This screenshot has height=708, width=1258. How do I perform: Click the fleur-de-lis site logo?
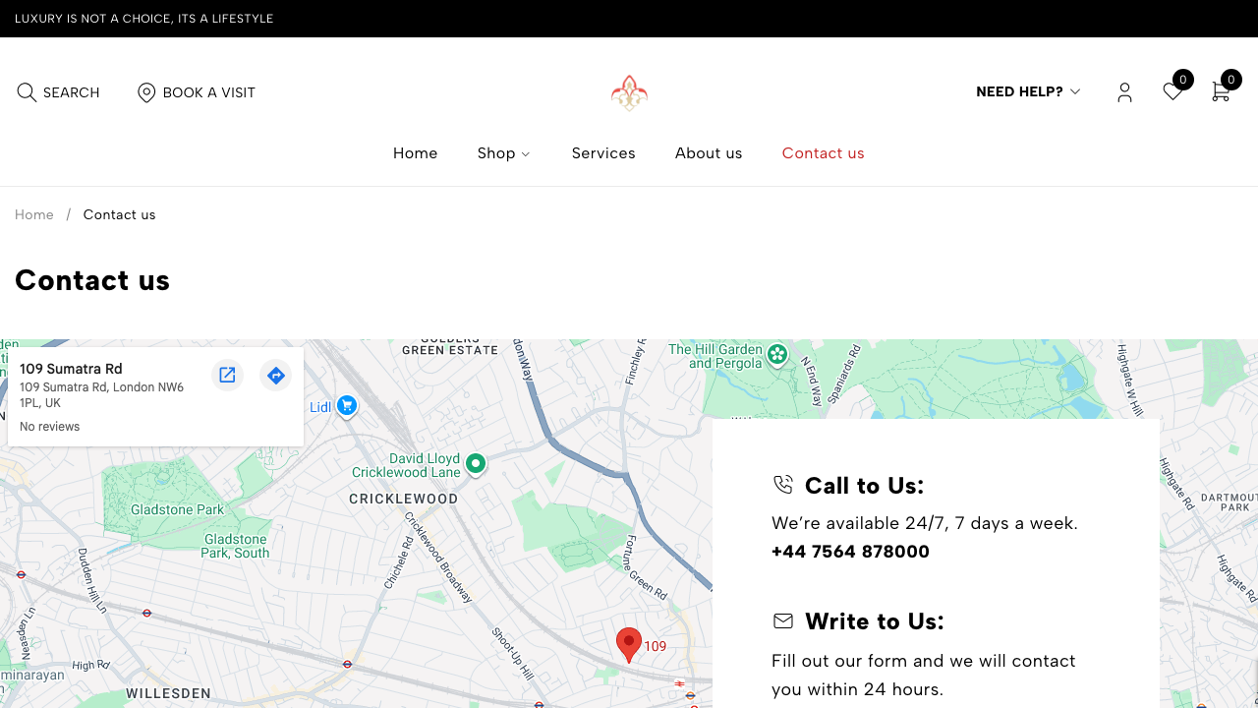(629, 93)
